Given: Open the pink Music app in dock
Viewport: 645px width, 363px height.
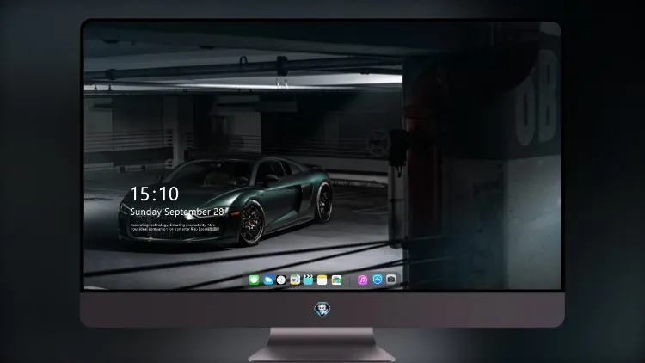Looking at the screenshot, I should 362,280.
